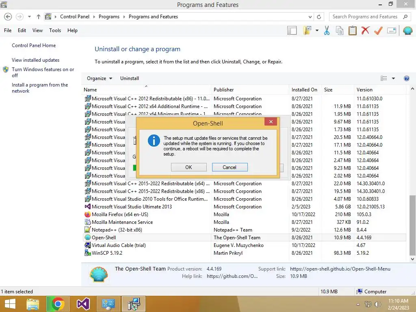Expand the chevron after Programs breadcrumb

coord(124,17)
